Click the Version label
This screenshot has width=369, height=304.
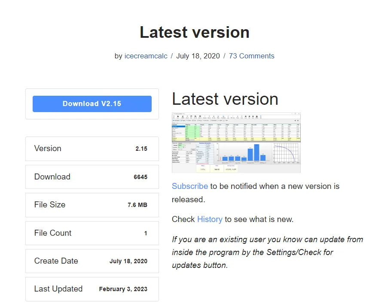[x=48, y=149]
